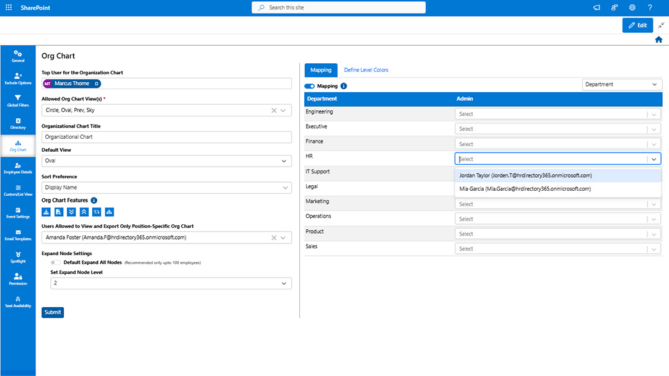Open the Department selector above the mapping table
The width and height of the screenshot is (669, 376).
(x=622, y=84)
